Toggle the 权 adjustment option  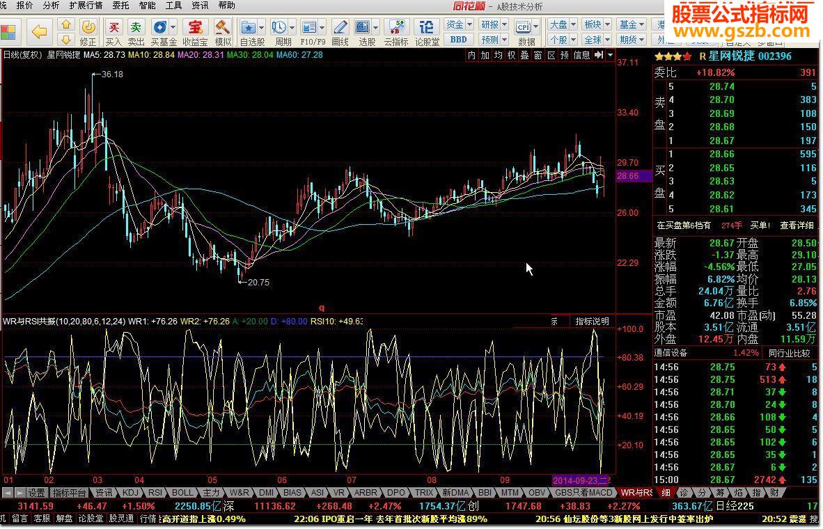pos(511,55)
